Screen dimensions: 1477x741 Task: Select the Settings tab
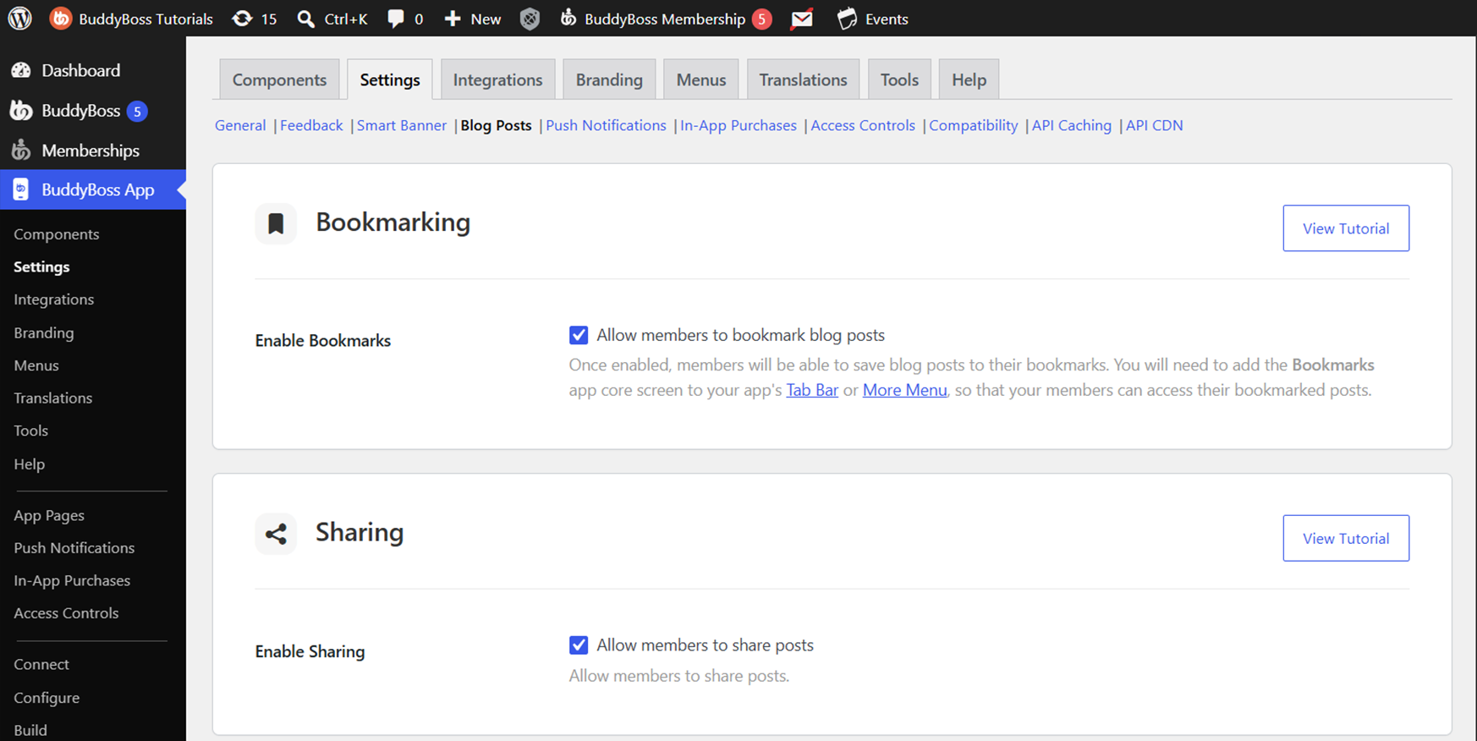pos(390,80)
